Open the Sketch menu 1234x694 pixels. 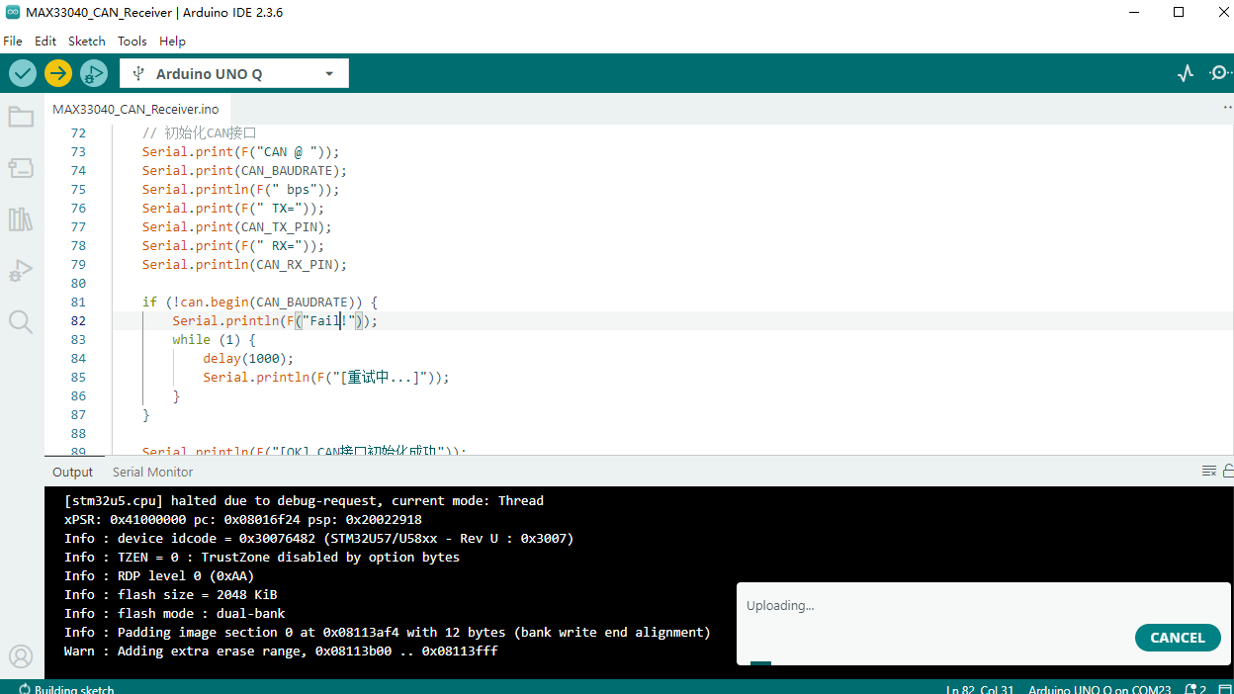(x=87, y=42)
